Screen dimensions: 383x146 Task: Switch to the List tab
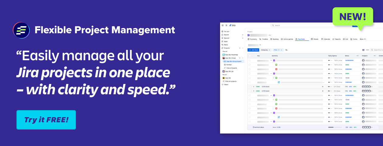tap(346, 39)
